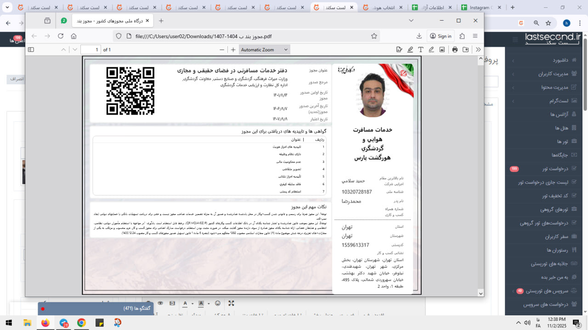This screenshot has width=588, height=330.
Task: Zoom out the PDF with minus icon
Action: [x=222, y=49]
